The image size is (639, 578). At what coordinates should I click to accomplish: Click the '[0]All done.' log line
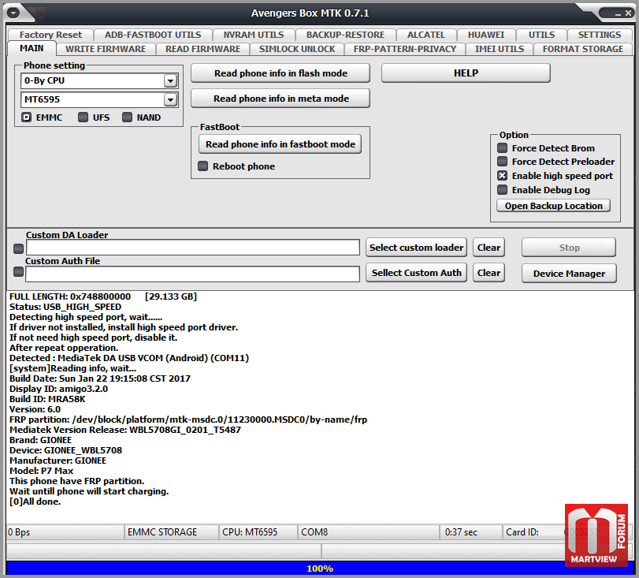click(x=35, y=502)
